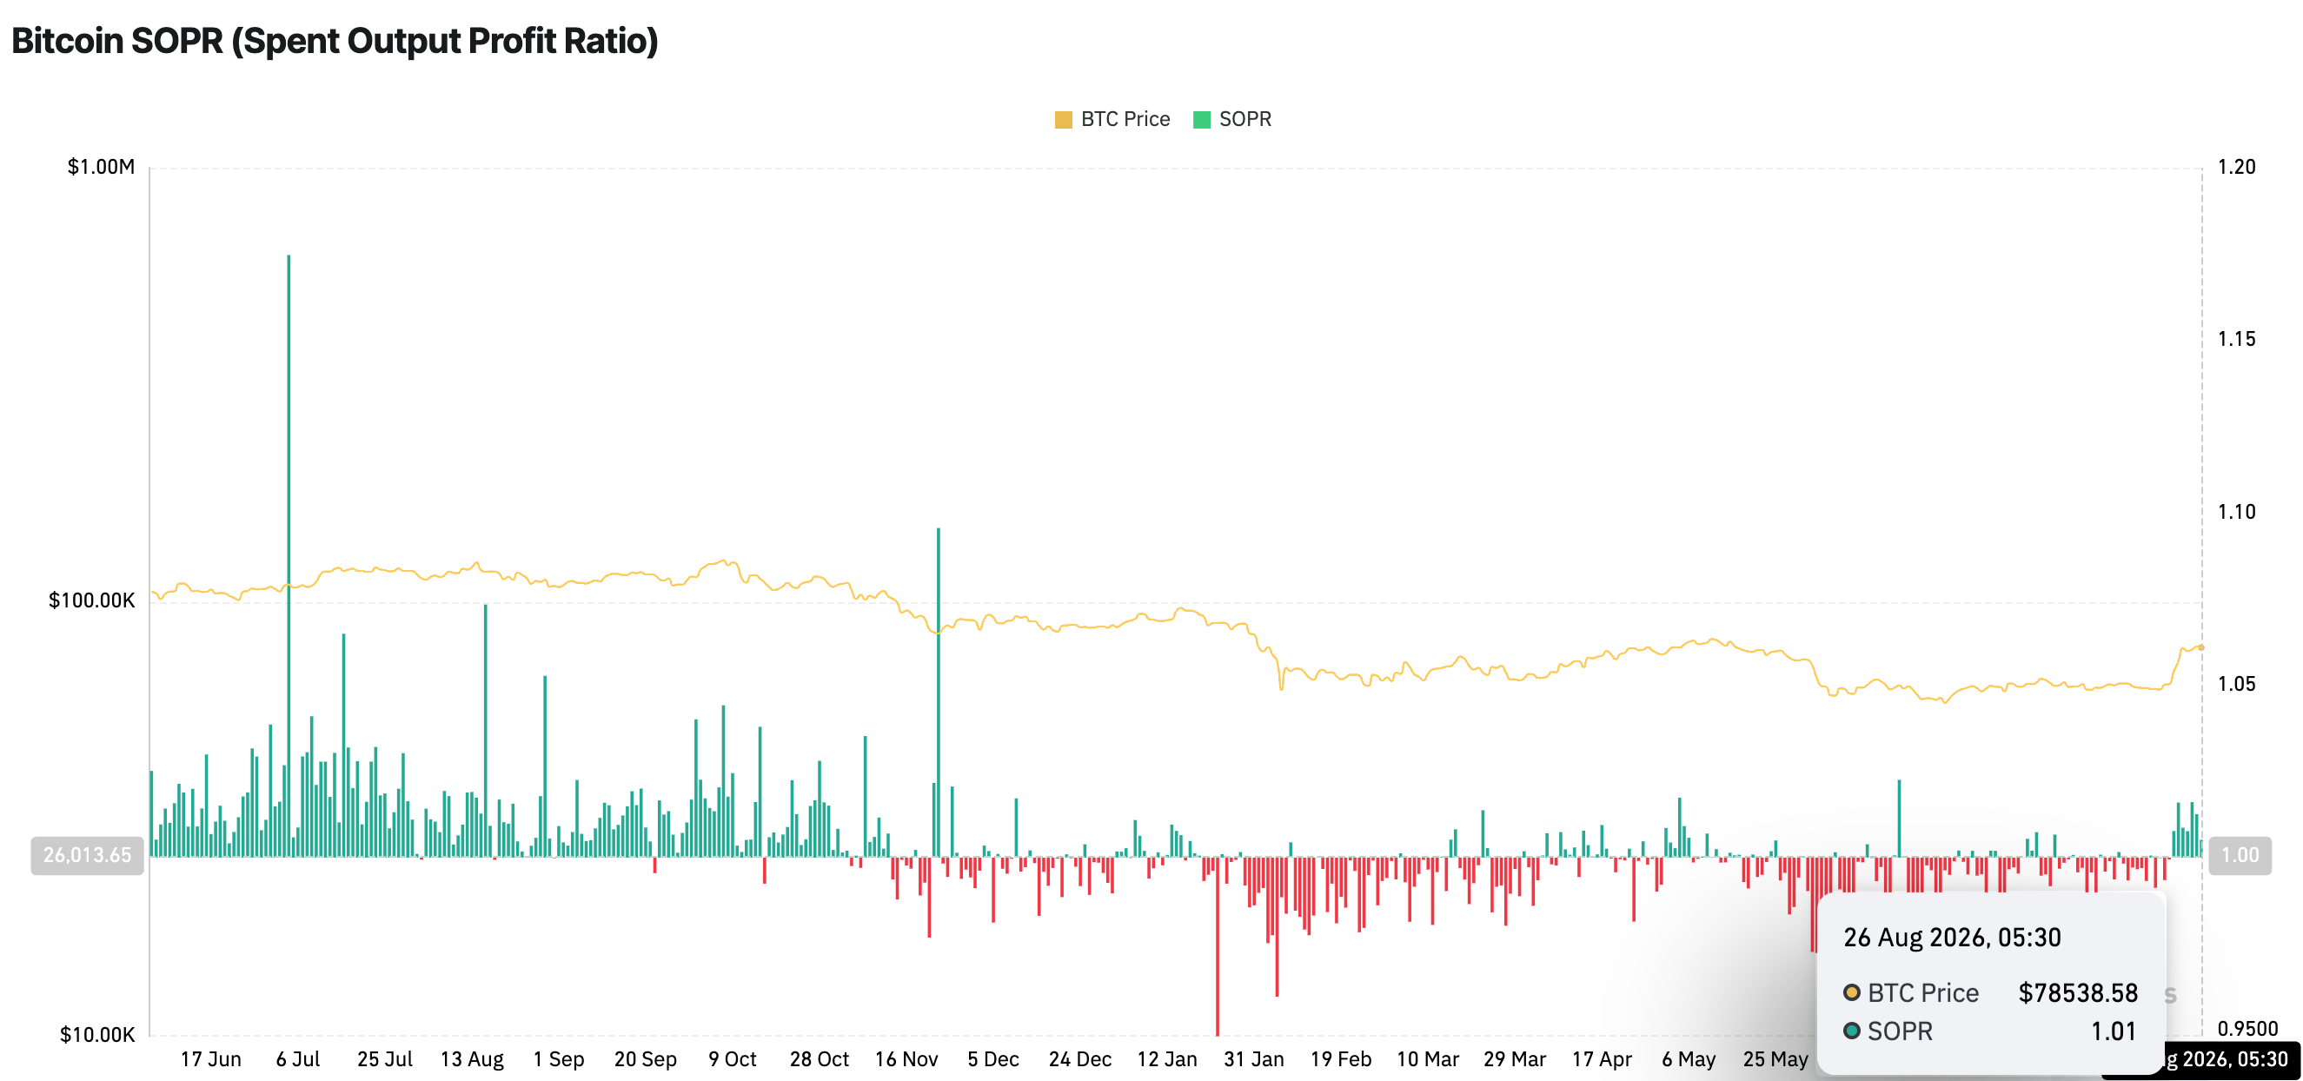Image resolution: width=2303 pixels, height=1081 pixels.
Task: Click the tooltip date 26 Aug 2026, 05:30
Action: [1952, 937]
